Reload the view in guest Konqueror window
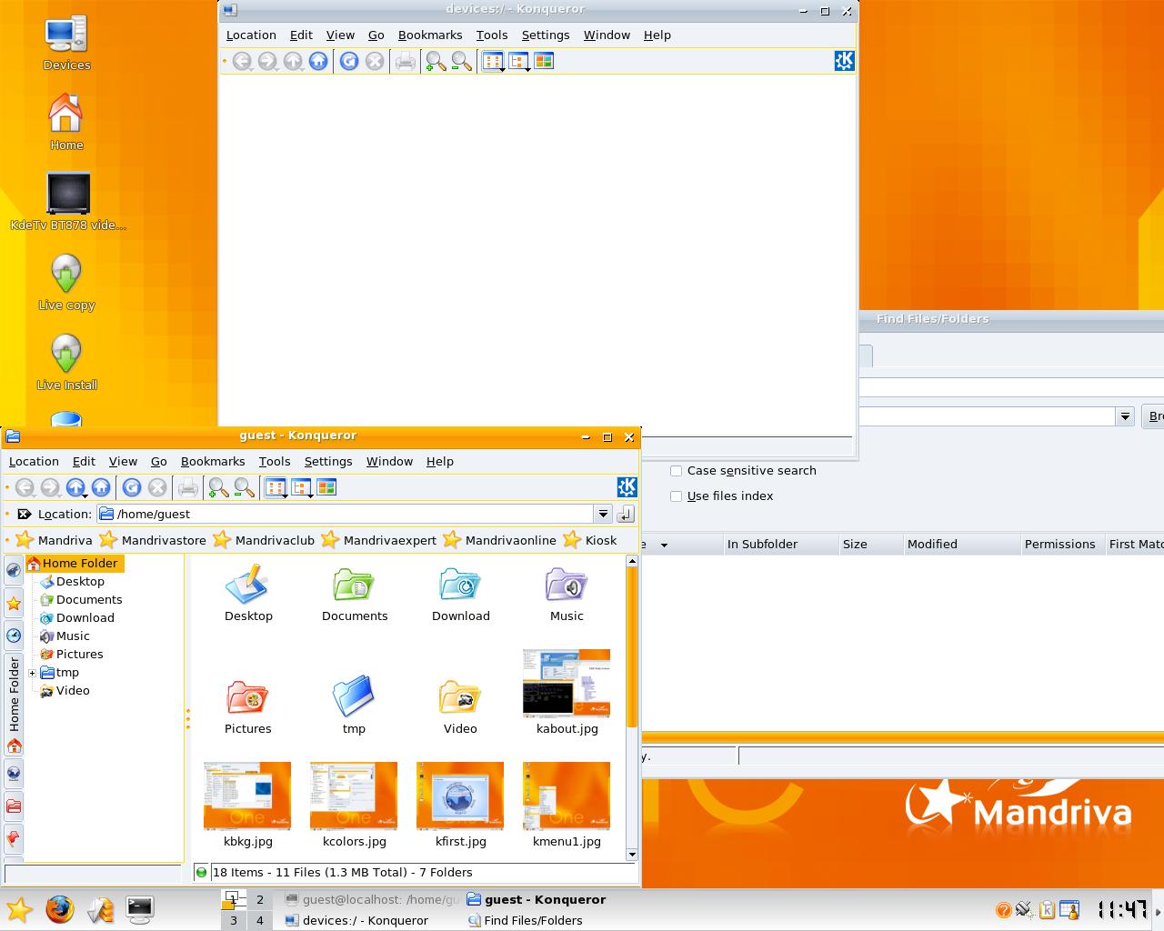1164x931 pixels. (132, 487)
